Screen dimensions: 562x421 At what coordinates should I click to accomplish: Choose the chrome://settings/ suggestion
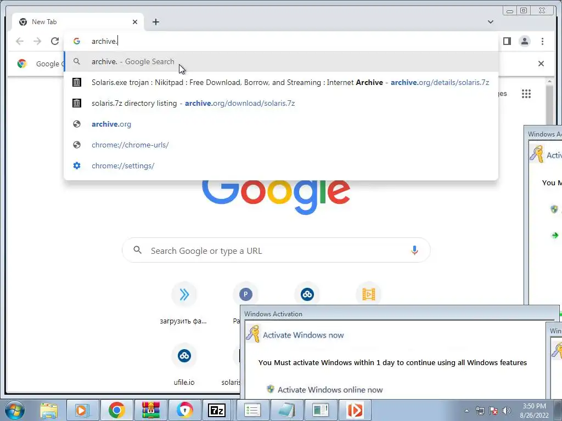pos(281,166)
